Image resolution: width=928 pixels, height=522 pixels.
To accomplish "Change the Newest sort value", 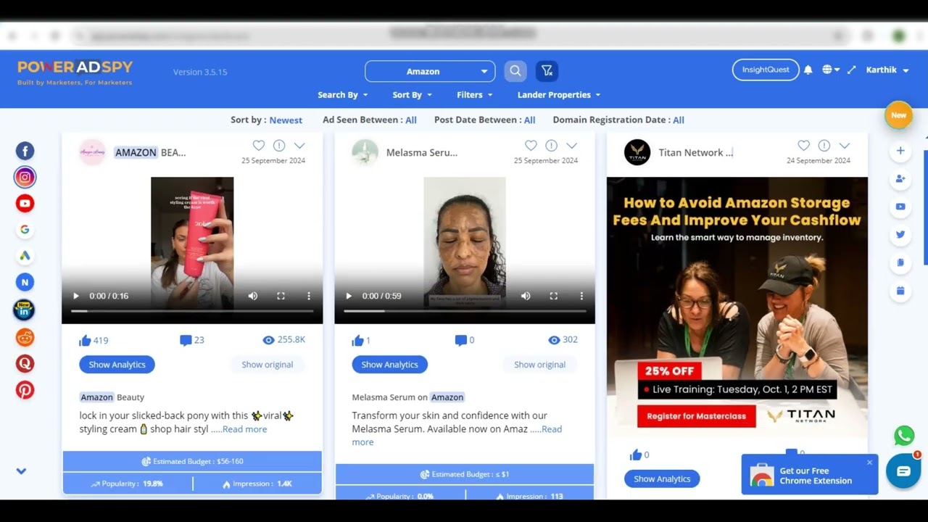I will (286, 120).
